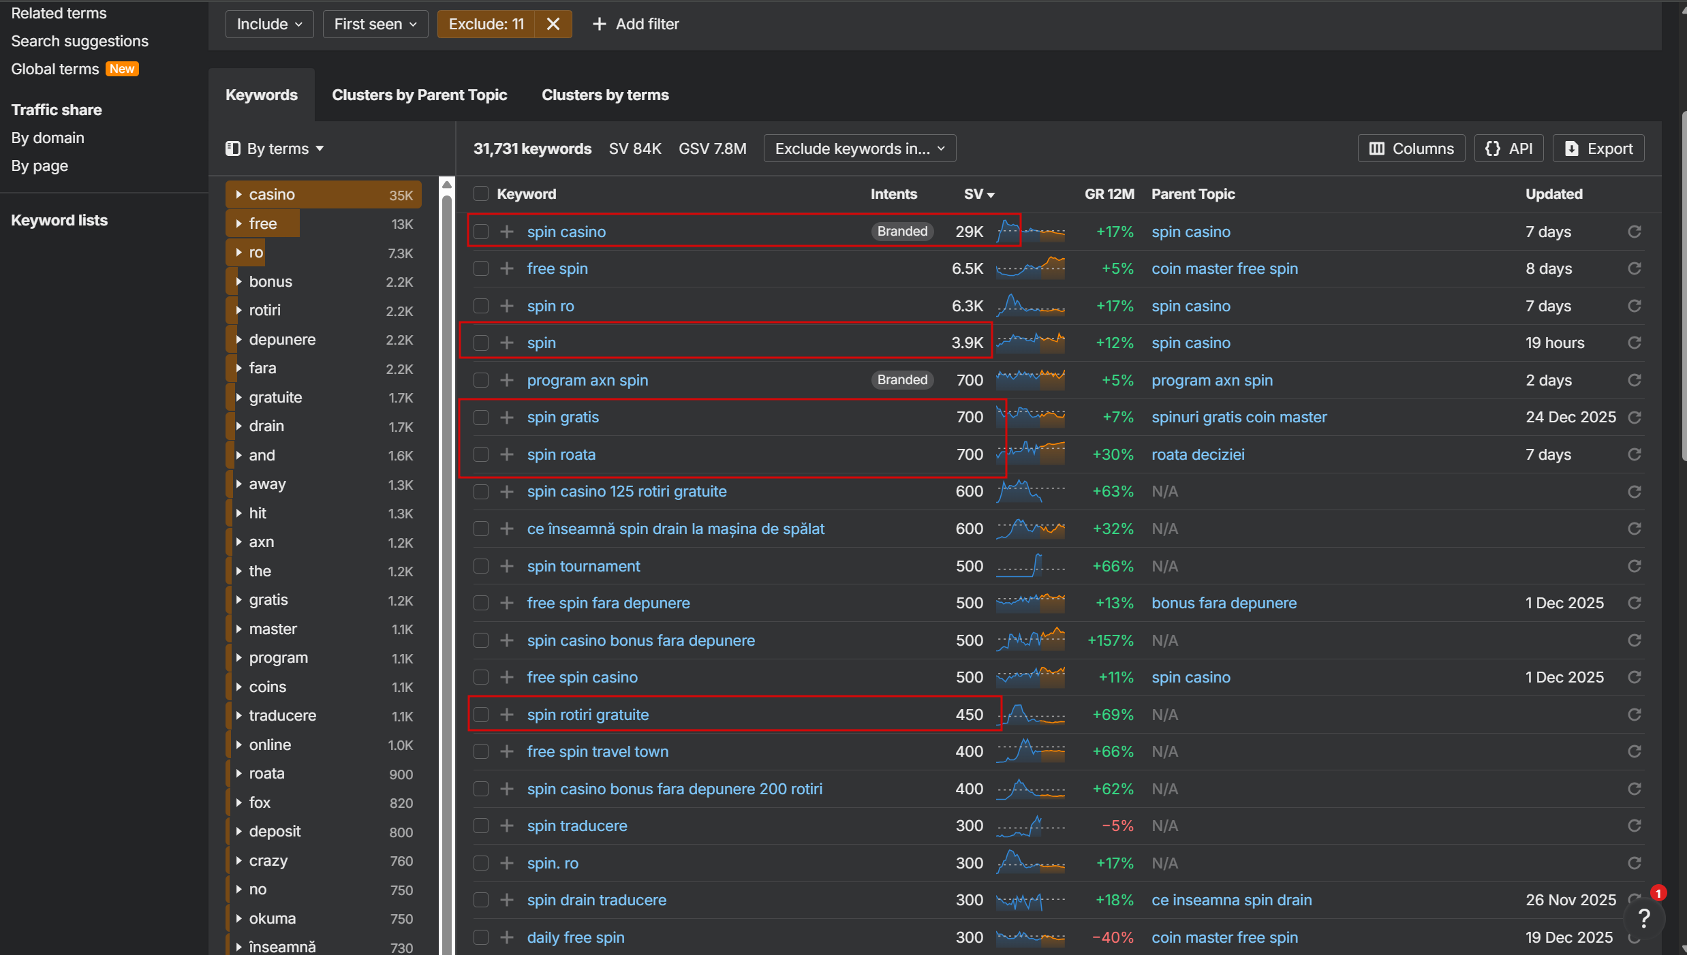This screenshot has height=955, width=1687.
Task: Open Clusters by terms tab
Action: (604, 95)
